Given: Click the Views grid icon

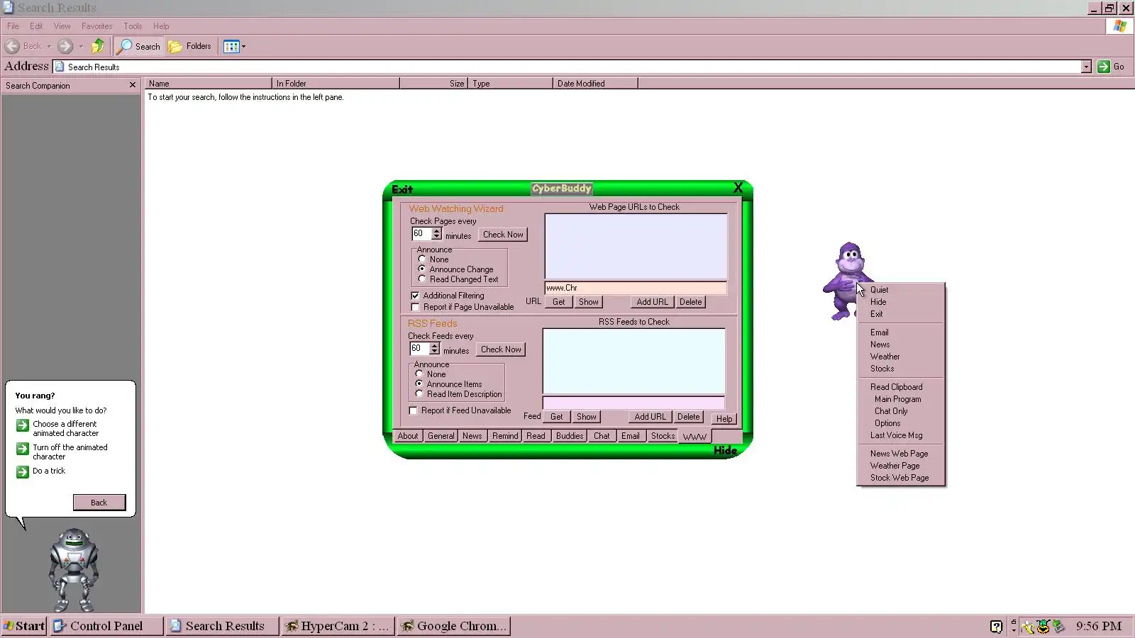Looking at the screenshot, I should tap(231, 46).
